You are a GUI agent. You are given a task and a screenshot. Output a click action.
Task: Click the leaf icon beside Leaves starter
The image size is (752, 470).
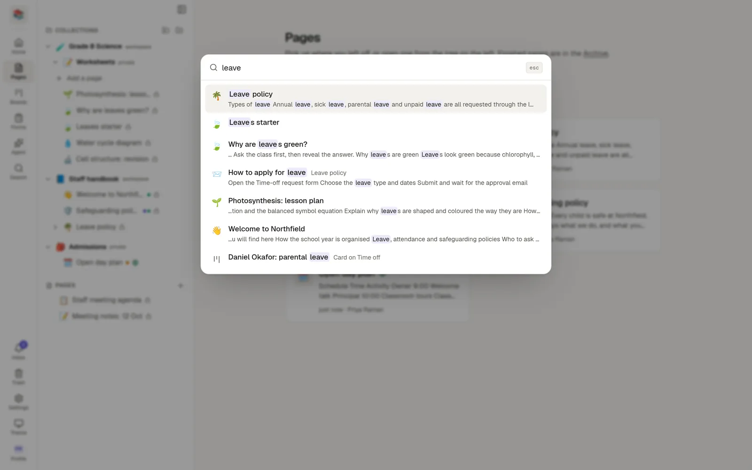coord(217,124)
